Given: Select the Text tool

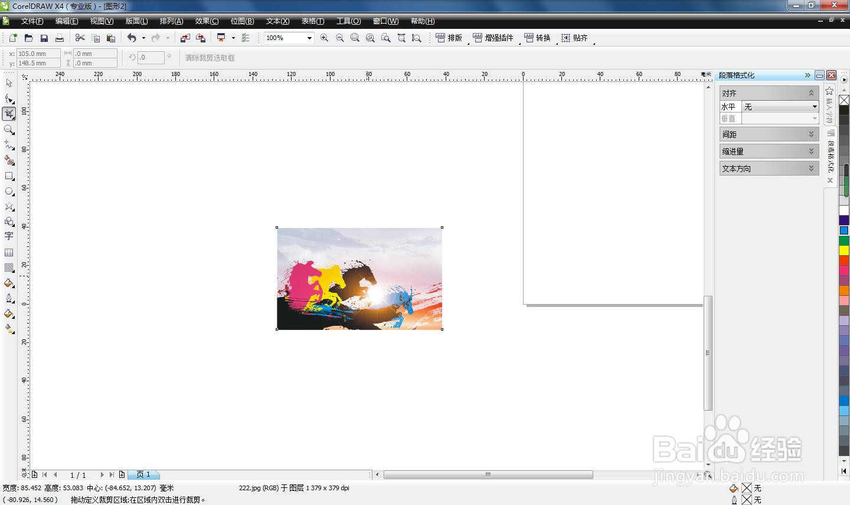Looking at the screenshot, I should point(9,236).
